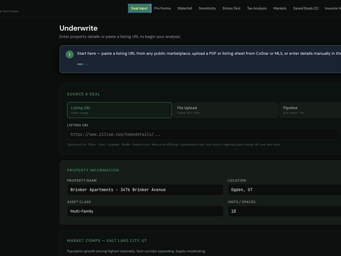Click the 'PROPERTY INFORMATION' section title
Screen dimensions: 341x256
pos(93,170)
